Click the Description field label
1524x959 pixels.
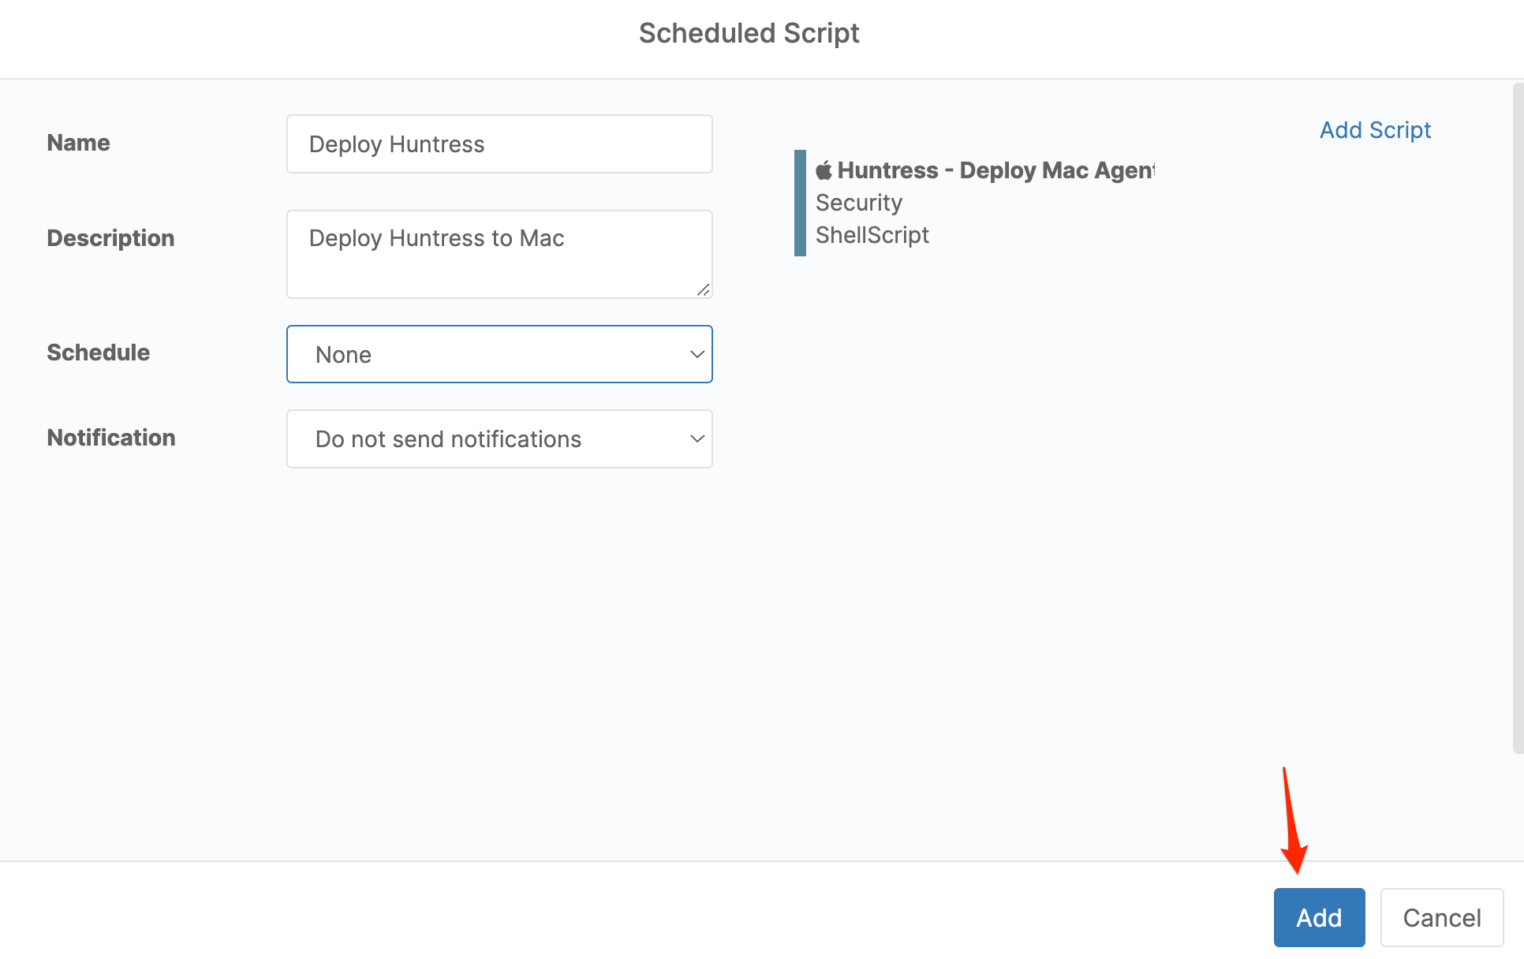110,238
